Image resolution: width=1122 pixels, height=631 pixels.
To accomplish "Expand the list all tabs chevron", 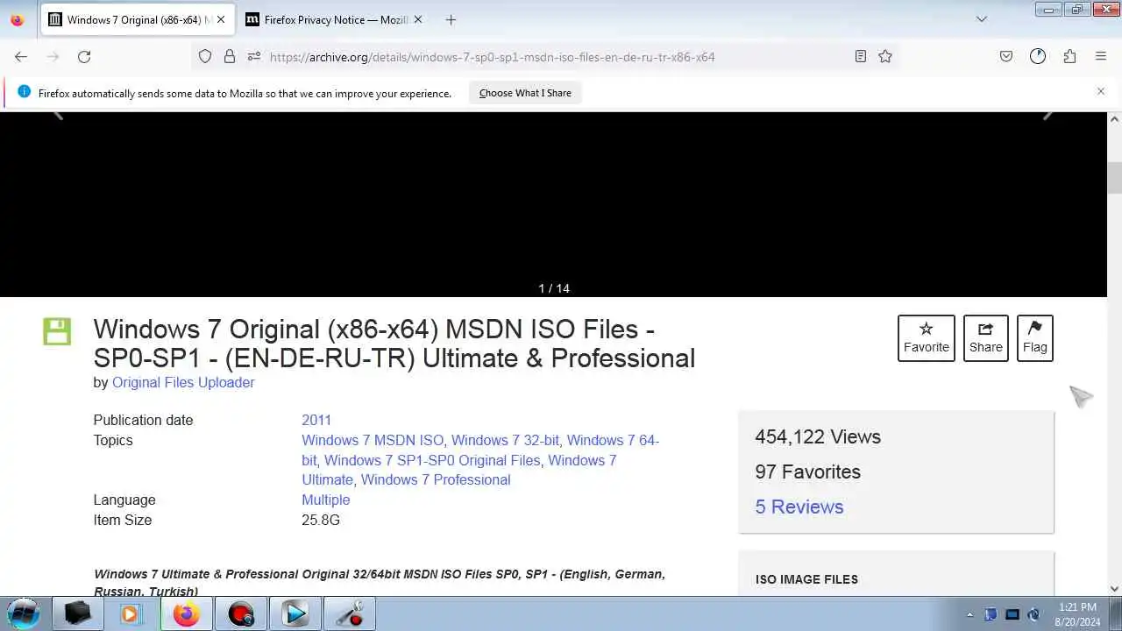I will point(982,19).
